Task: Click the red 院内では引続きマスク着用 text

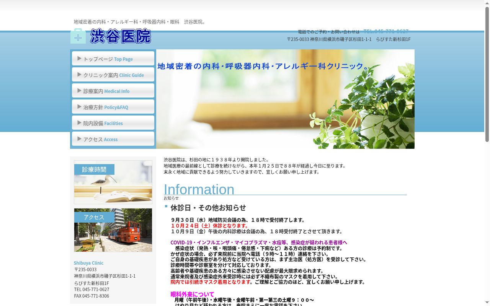Action: click(211, 282)
